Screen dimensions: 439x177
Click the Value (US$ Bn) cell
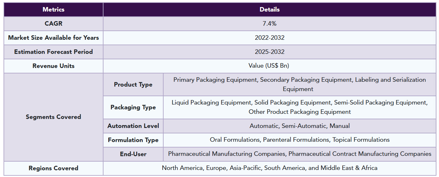click(x=269, y=66)
